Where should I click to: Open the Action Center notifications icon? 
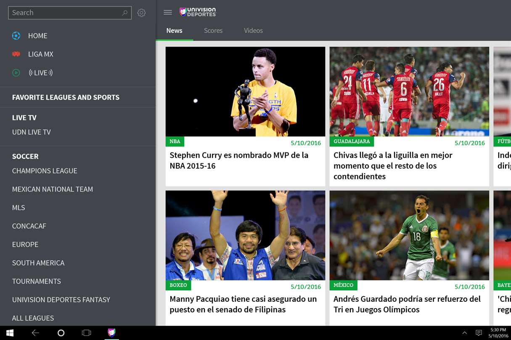click(x=479, y=333)
